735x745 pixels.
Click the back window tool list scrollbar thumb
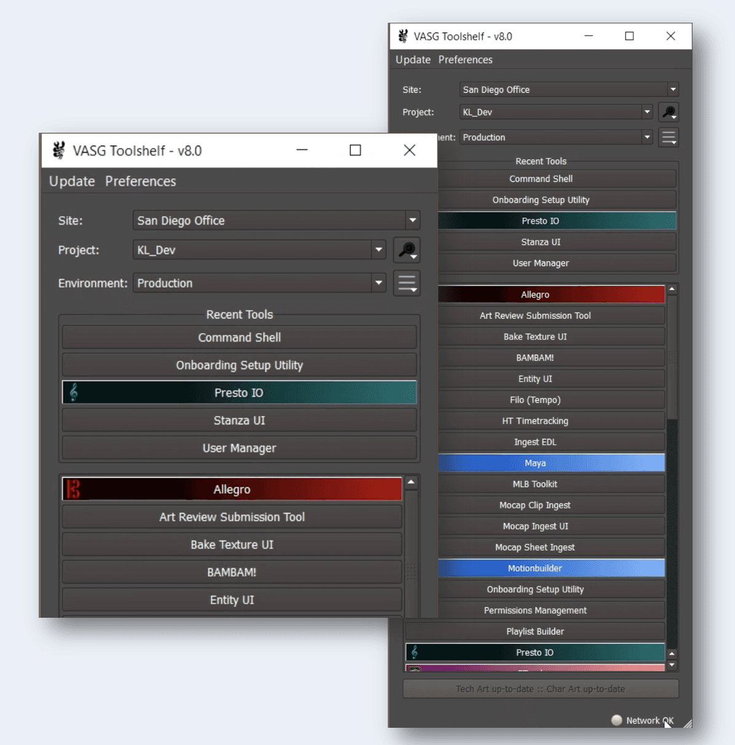(x=672, y=357)
